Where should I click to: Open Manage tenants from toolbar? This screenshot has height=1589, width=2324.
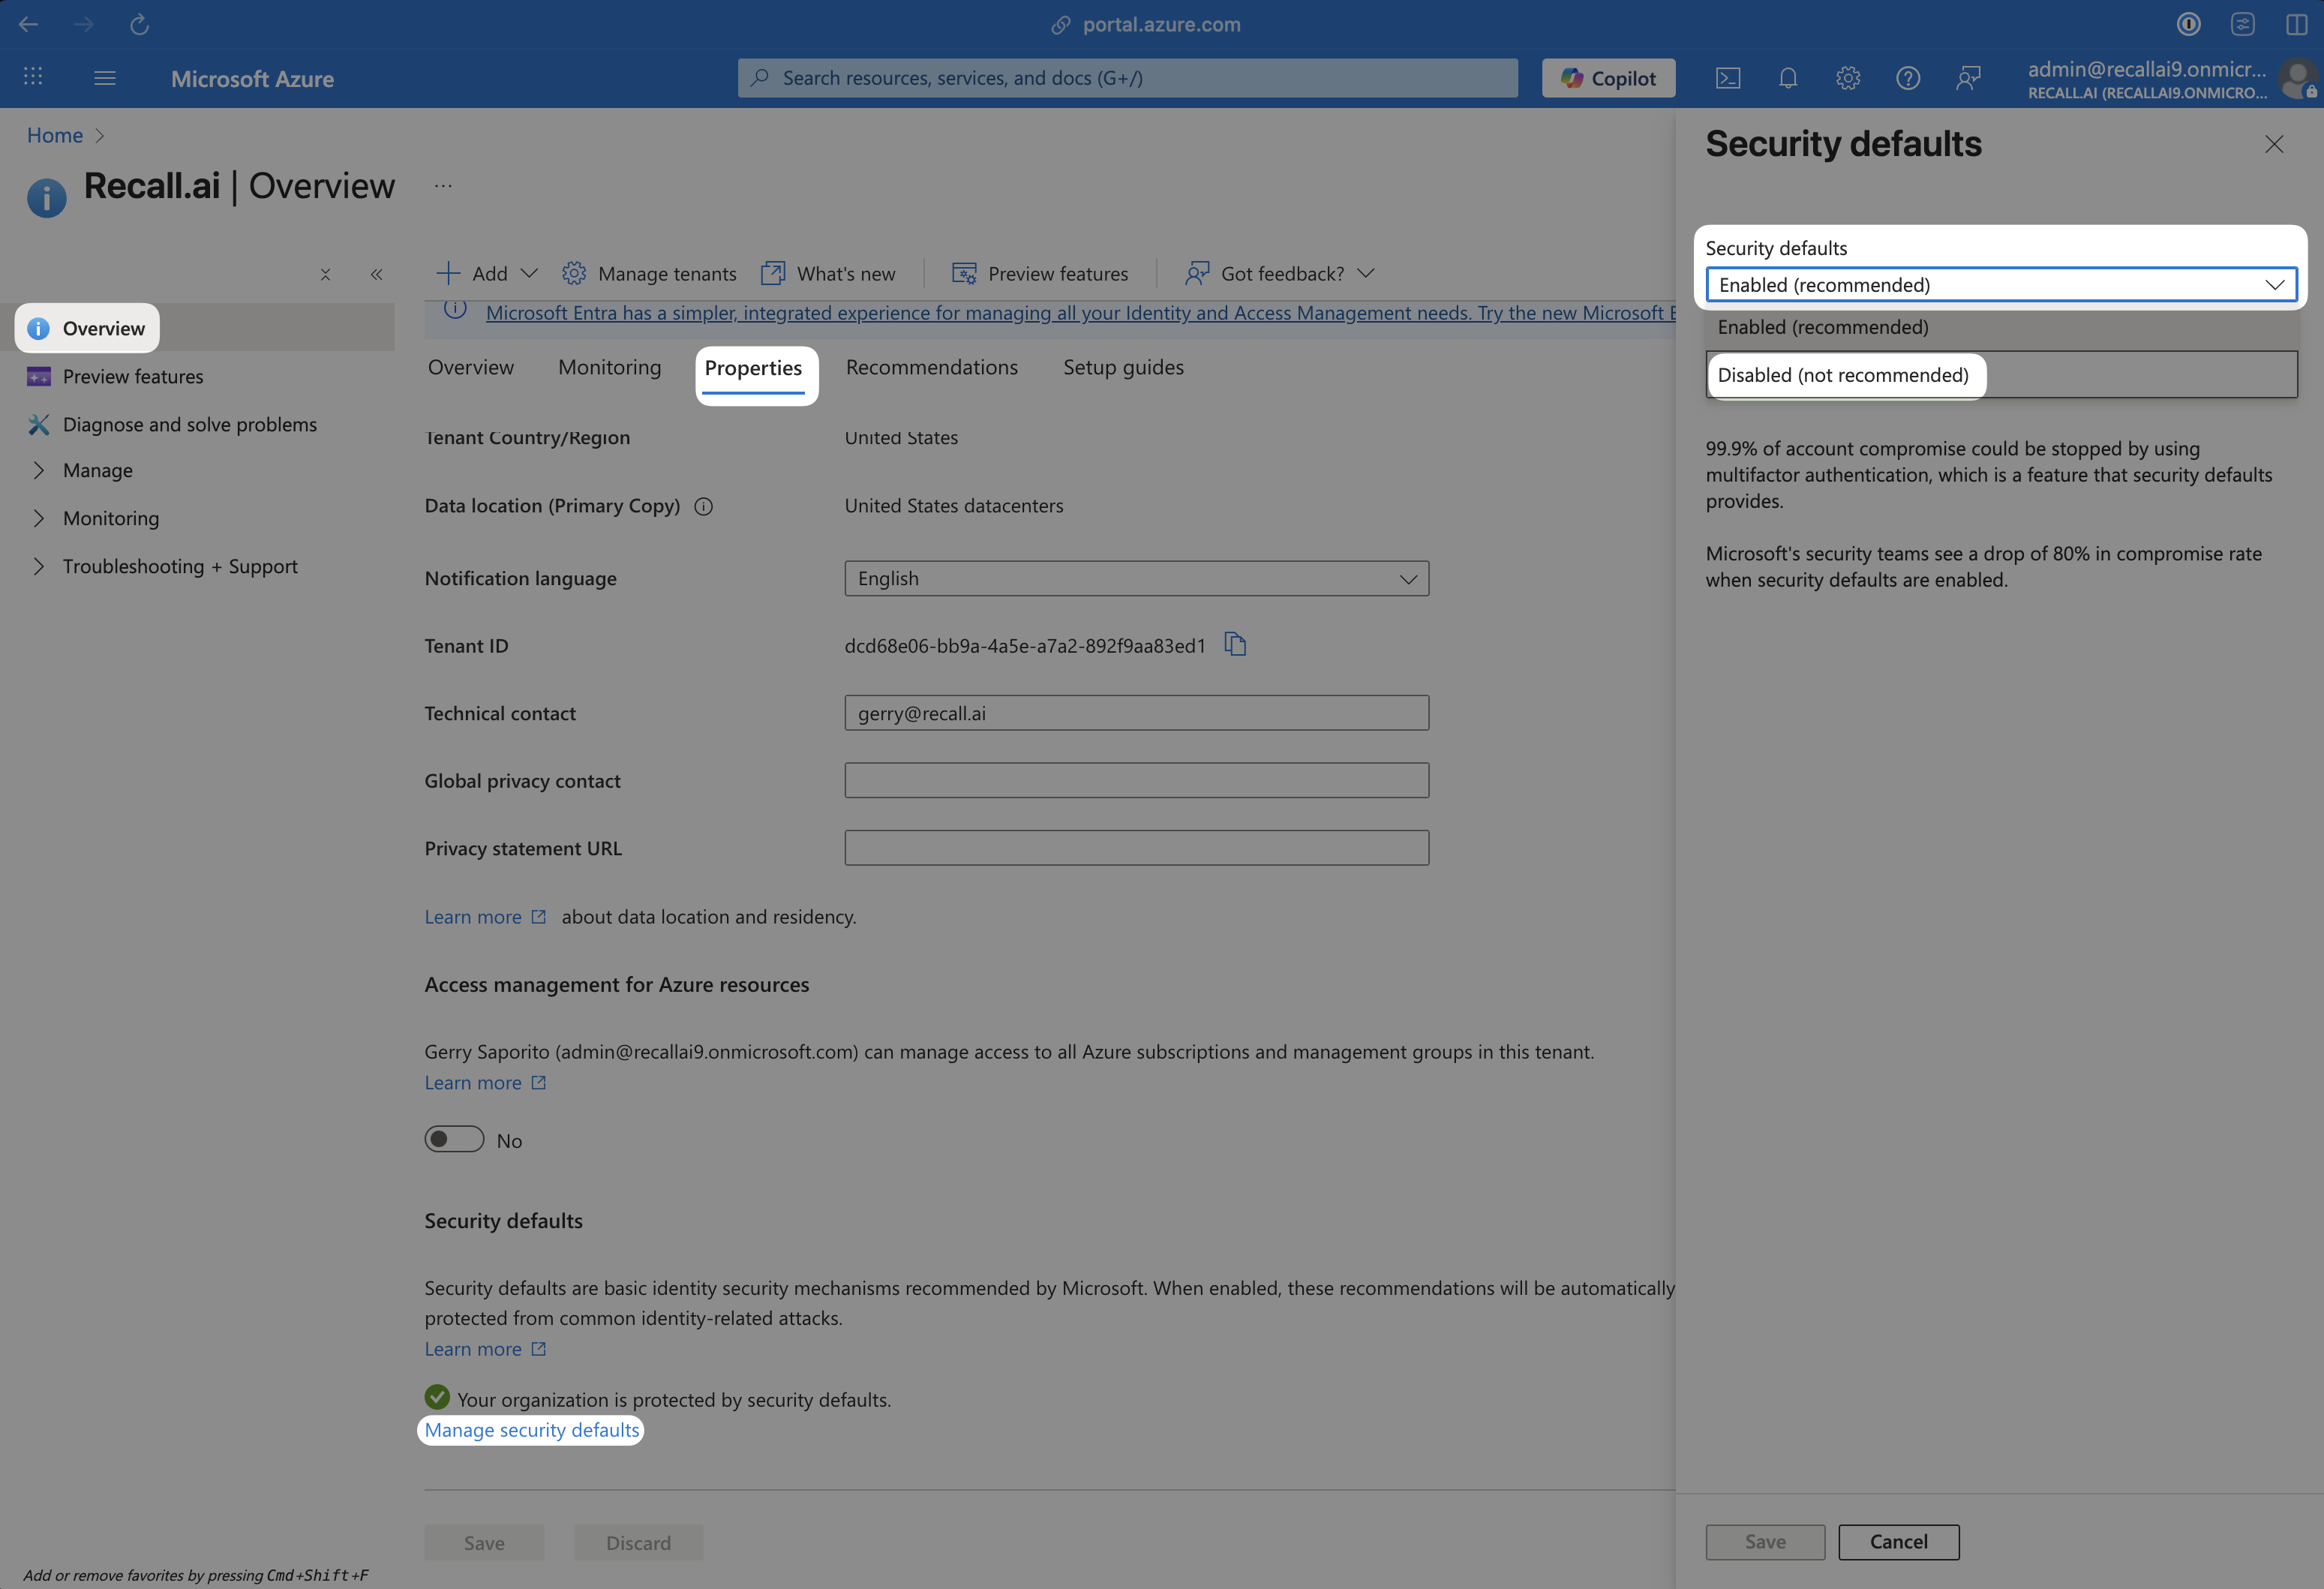(648, 274)
